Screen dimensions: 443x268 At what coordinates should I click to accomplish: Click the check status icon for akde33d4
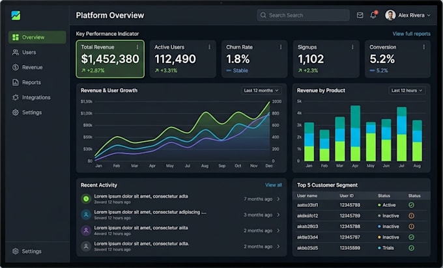pos(411,237)
